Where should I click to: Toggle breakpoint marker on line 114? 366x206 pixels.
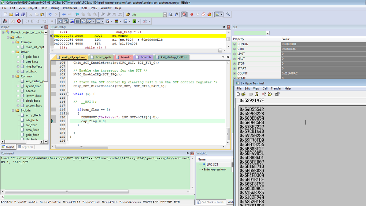(x=53, y=94)
